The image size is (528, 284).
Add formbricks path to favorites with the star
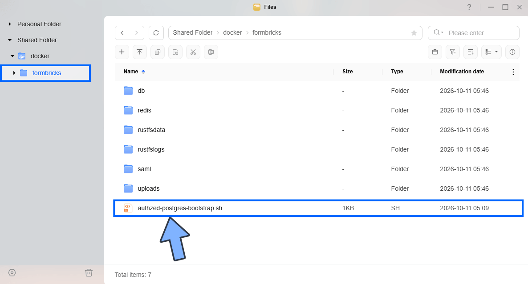(414, 32)
